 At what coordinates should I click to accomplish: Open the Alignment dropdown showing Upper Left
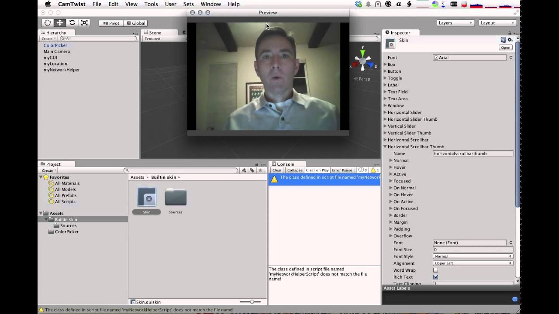473,263
